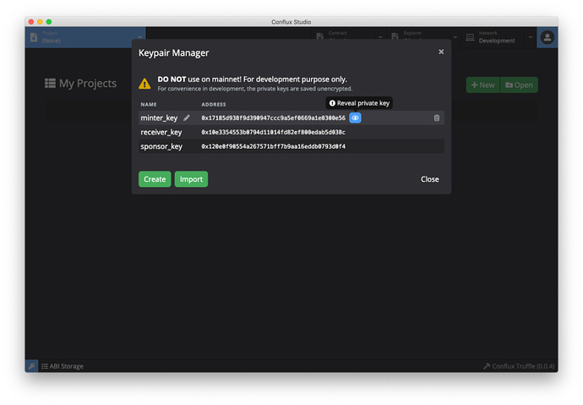Click the Conflux Truffle version indicator

pyautogui.click(x=517, y=366)
